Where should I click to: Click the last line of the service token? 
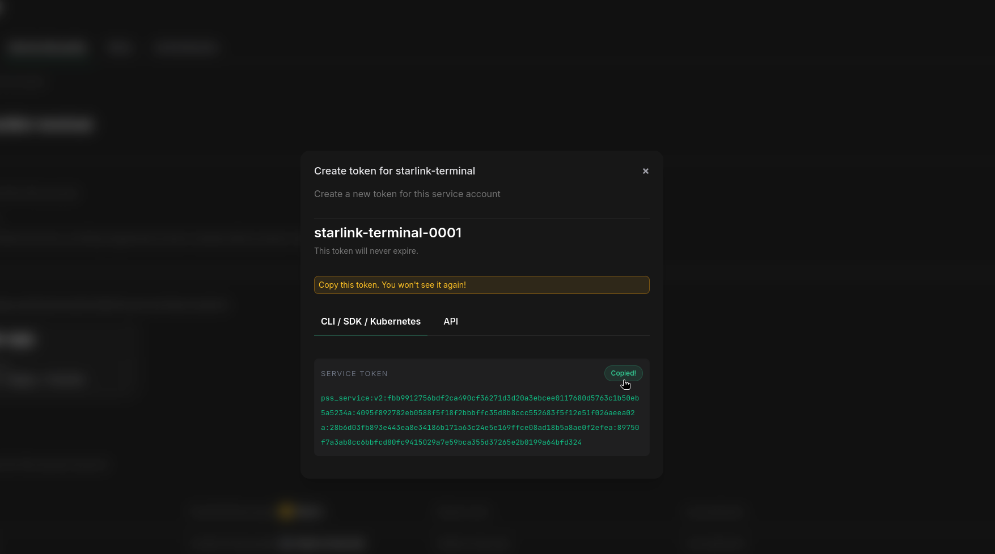[x=451, y=442]
